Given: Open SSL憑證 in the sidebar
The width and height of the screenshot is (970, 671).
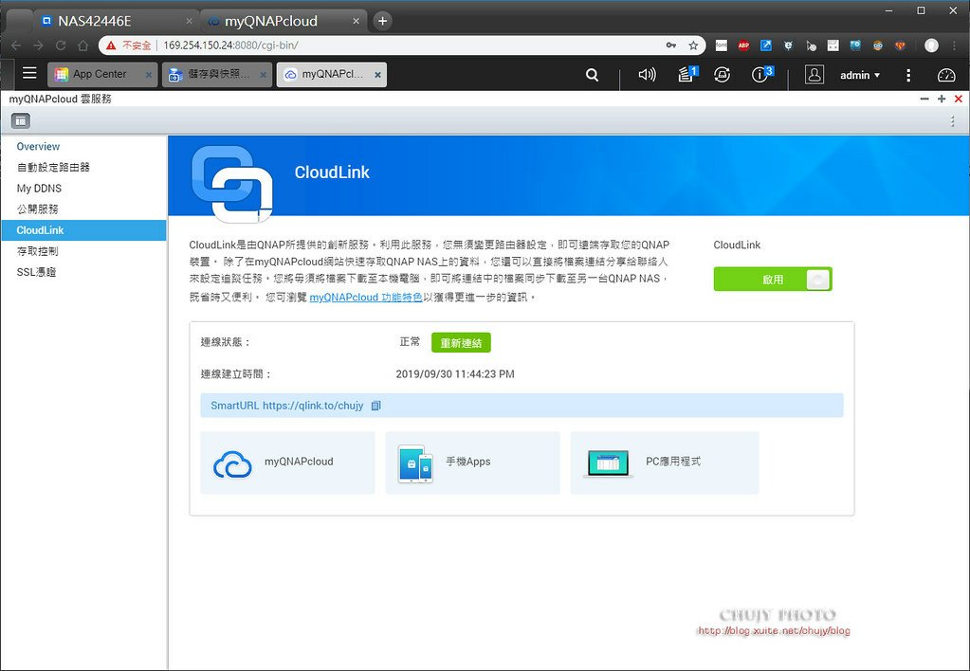Looking at the screenshot, I should pos(36,272).
